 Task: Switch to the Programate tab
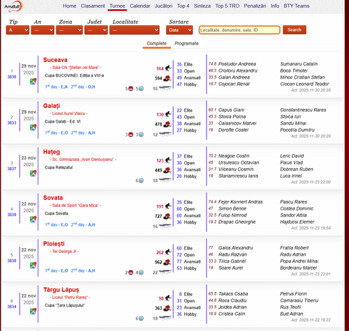[186, 43]
